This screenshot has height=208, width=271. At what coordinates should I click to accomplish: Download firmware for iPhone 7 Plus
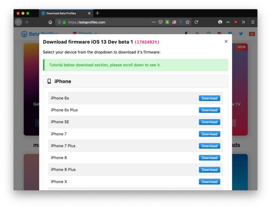click(210, 146)
